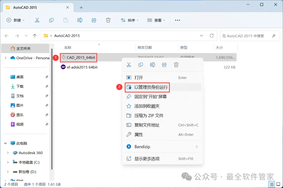Open the three-dot See more menu

coord(177,20)
